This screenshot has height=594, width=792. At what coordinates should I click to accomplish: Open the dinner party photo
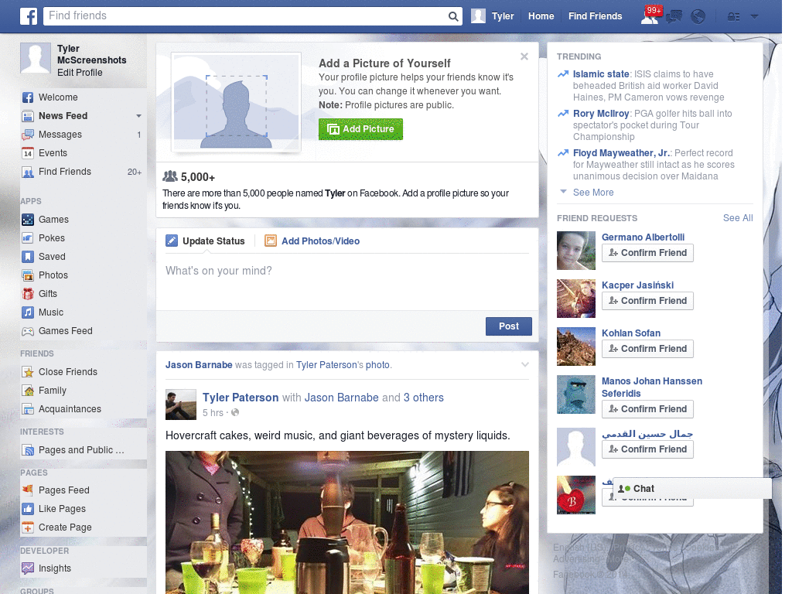(347, 522)
